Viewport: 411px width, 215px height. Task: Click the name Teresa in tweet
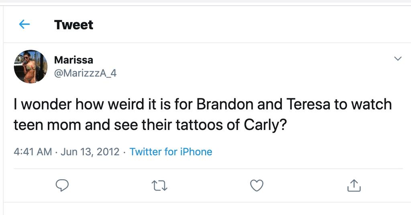pyautogui.click(x=309, y=104)
